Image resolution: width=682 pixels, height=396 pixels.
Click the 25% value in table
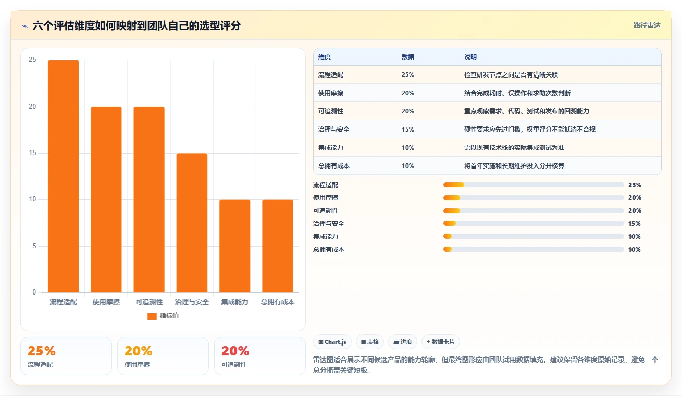pos(408,75)
